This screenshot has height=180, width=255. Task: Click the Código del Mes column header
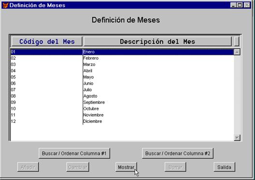click(x=47, y=41)
